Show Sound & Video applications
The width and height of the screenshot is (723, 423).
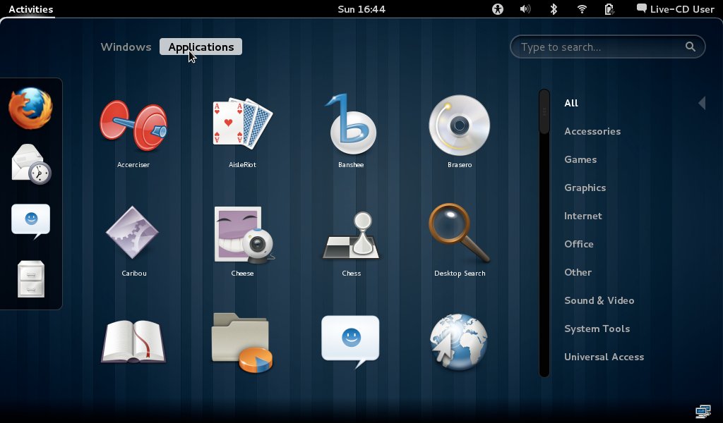click(599, 300)
